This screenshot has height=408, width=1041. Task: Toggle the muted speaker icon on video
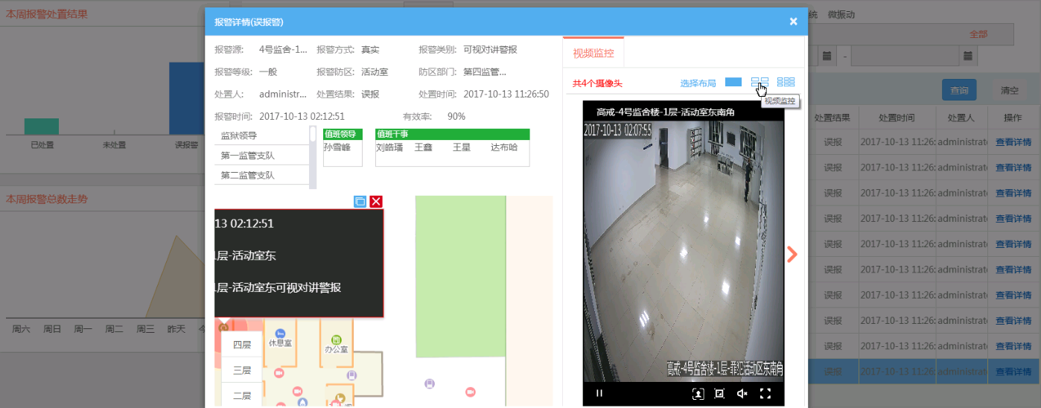click(742, 394)
